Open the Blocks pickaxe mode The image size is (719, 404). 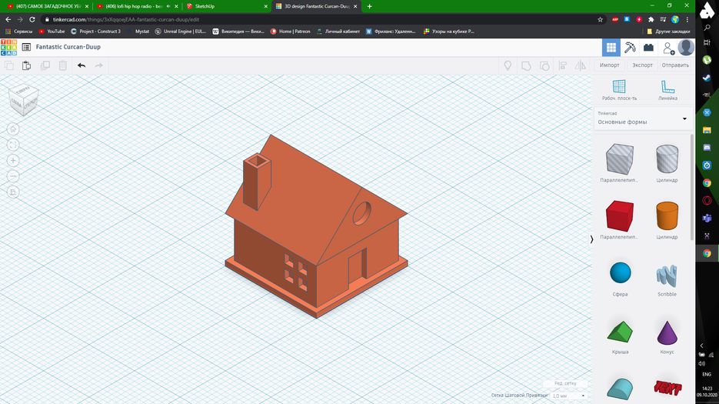point(630,47)
